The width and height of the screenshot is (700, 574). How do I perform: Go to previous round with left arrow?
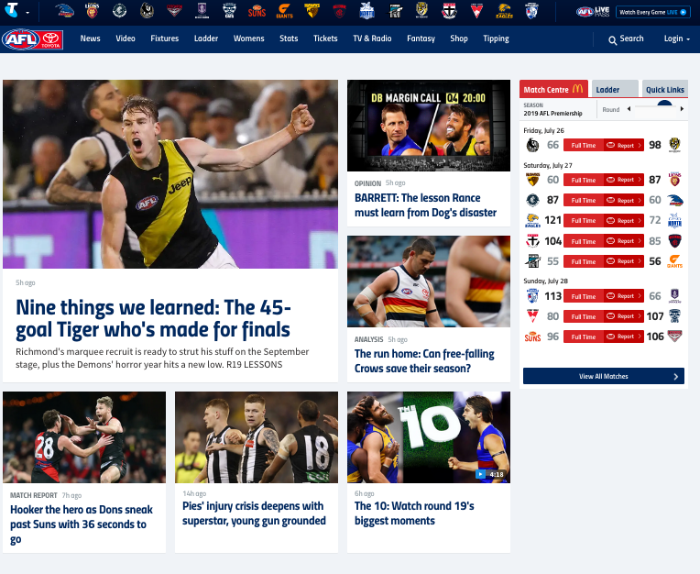(629, 109)
